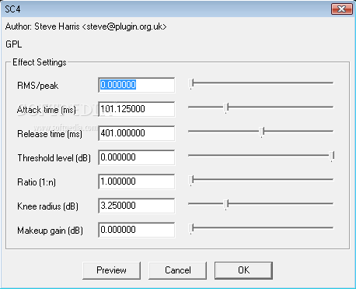Click the 'RMS/peak' label

(37, 86)
